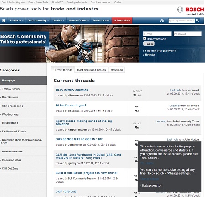Image resolution: width=205 pixels, height=197 pixels.
Task: Click Yes, I agree in cookie notice
Action: coord(147,163)
